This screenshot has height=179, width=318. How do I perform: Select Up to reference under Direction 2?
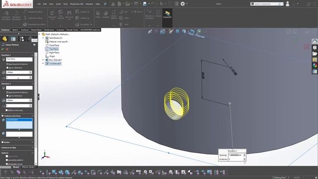coord(7,95)
